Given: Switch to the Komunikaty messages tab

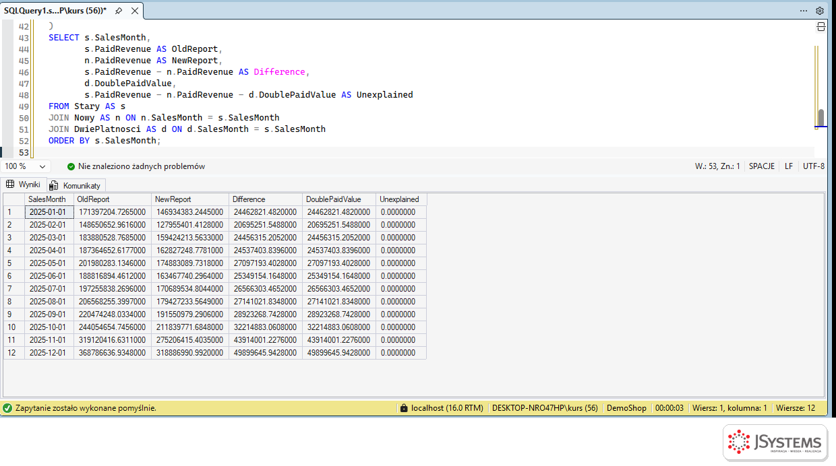Looking at the screenshot, I should point(75,185).
